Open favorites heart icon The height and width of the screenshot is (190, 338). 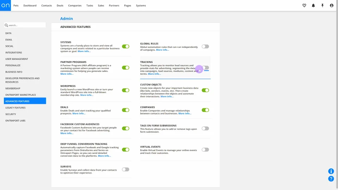(304, 5)
